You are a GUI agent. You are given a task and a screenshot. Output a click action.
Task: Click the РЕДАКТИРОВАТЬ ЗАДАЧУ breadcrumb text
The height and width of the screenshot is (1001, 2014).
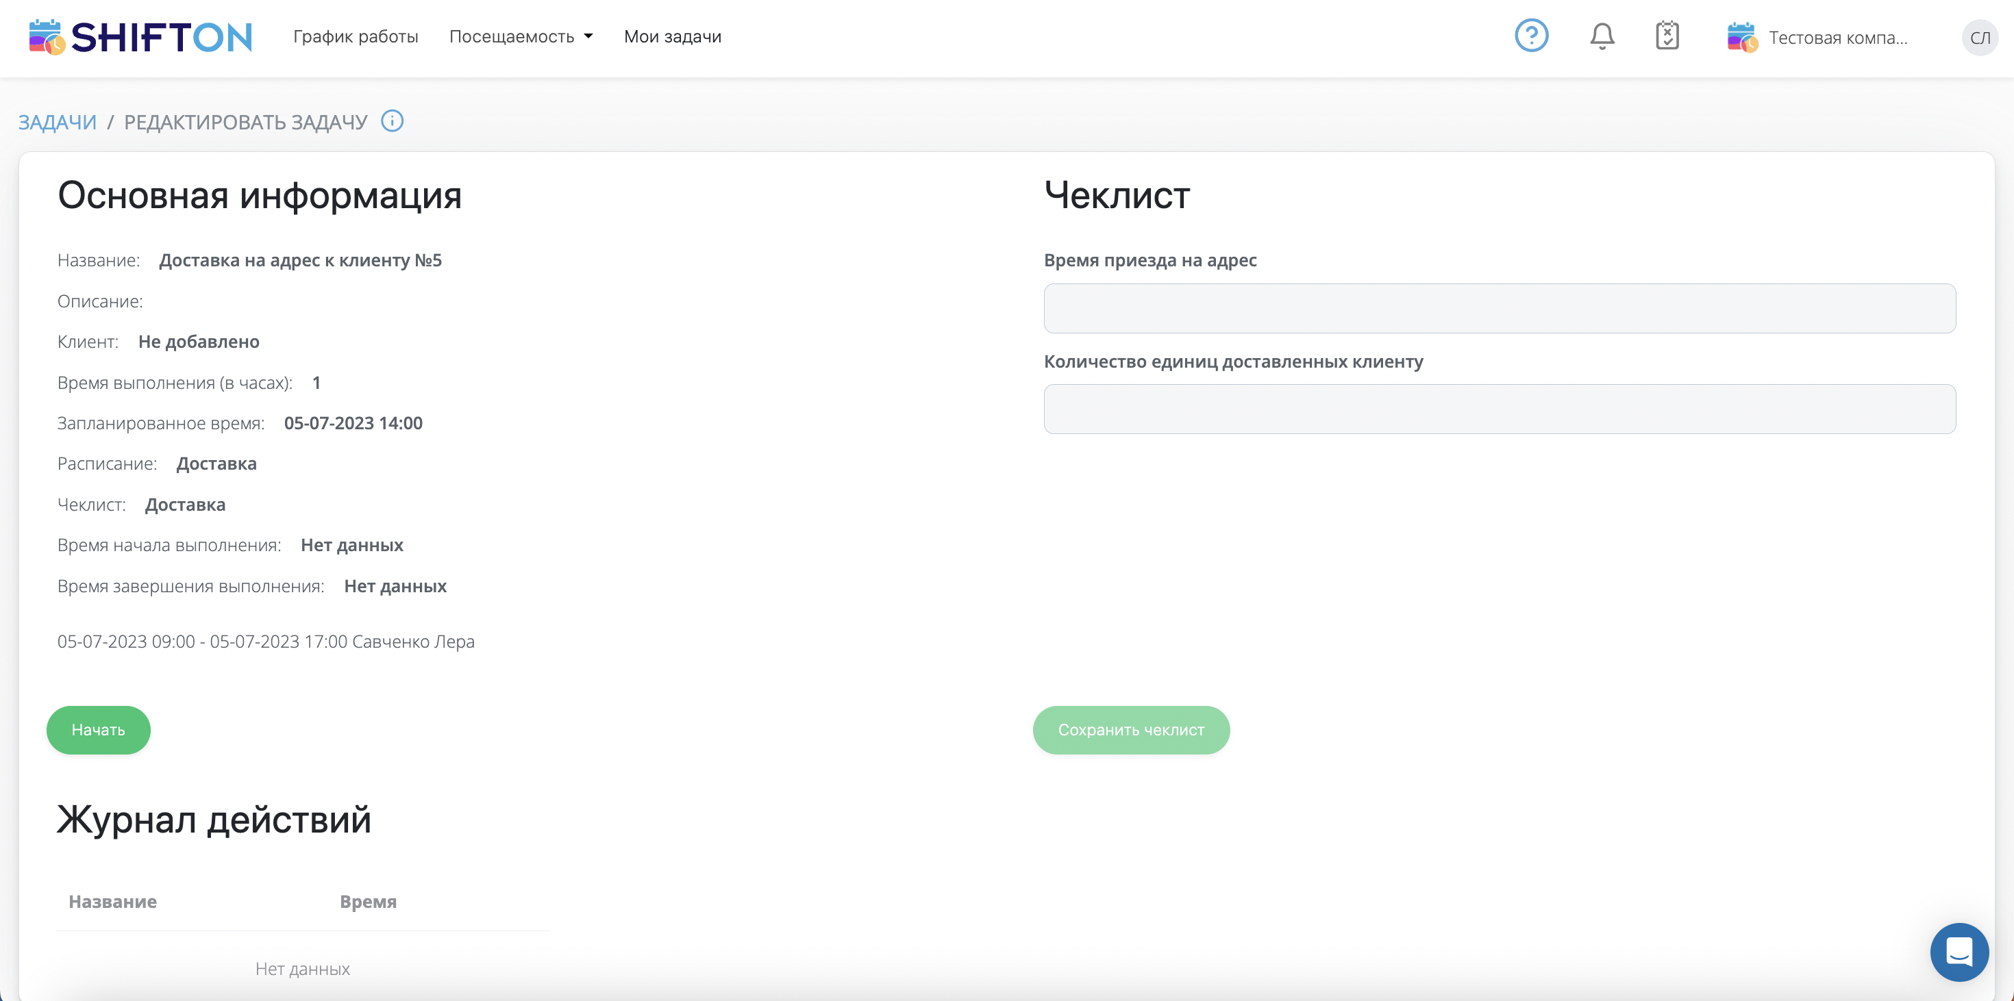coord(245,122)
